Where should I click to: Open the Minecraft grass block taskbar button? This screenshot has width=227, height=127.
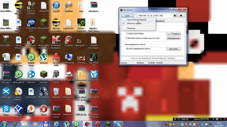pyautogui.click(x=108, y=124)
